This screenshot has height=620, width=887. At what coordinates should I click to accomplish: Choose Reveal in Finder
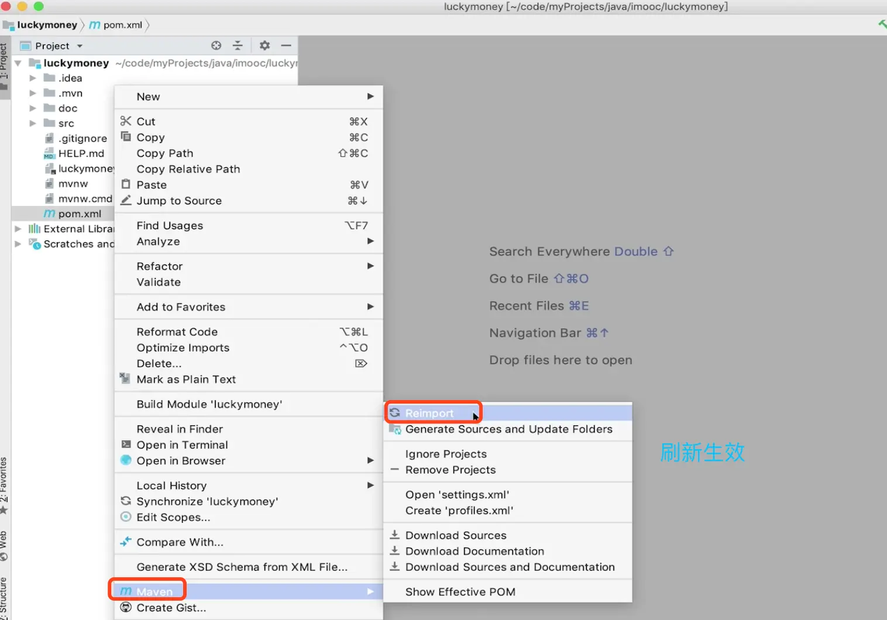tap(249, 429)
